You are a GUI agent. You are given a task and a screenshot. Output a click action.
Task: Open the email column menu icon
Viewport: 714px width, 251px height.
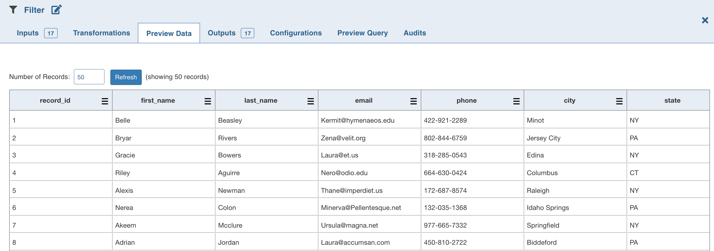pyautogui.click(x=414, y=101)
